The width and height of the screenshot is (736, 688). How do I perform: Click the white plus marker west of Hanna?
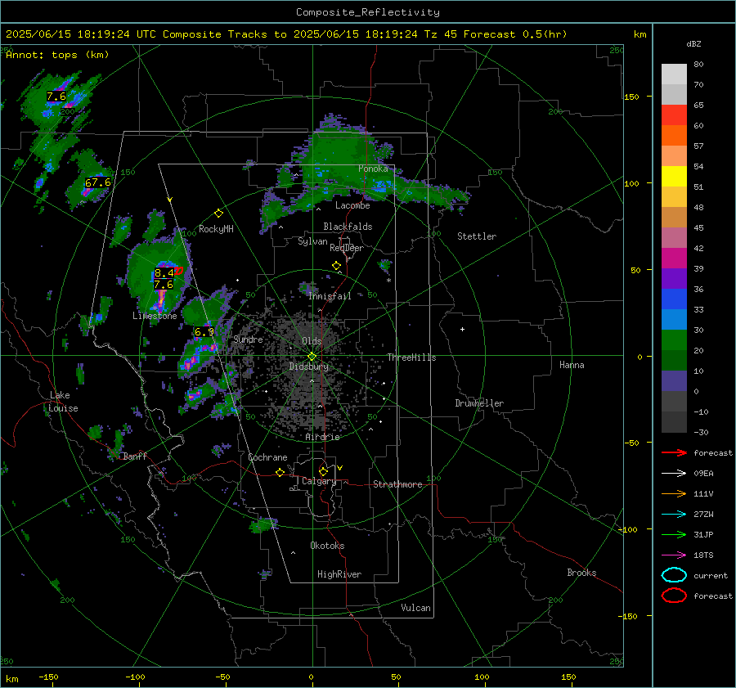point(462,329)
